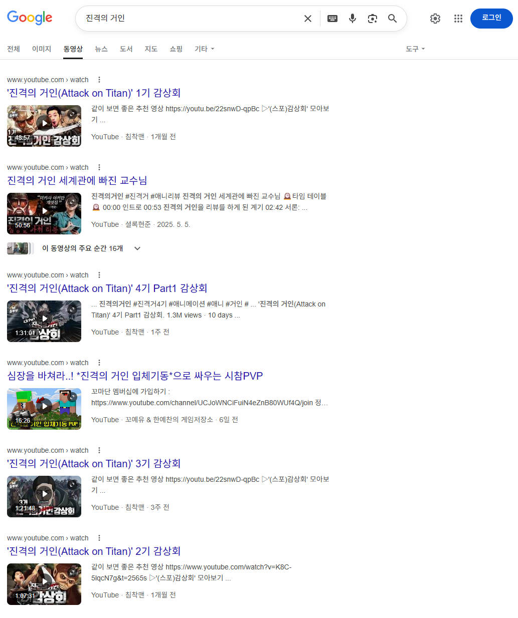Click 'YouTube · 셜록현준 · 2025. 5. 5.' source line
The image size is (518, 618).
pyautogui.click(x=141, y=224)
